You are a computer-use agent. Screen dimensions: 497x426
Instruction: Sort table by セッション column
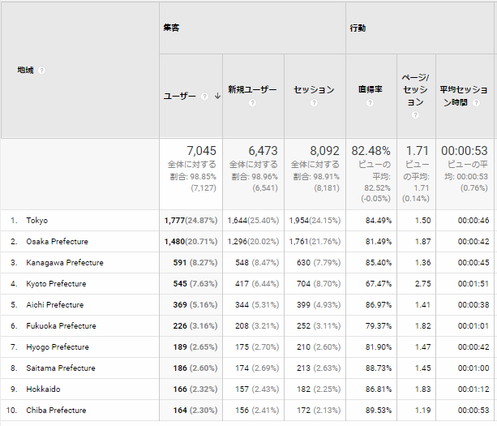pyautogui.click(x=314, y=89)
